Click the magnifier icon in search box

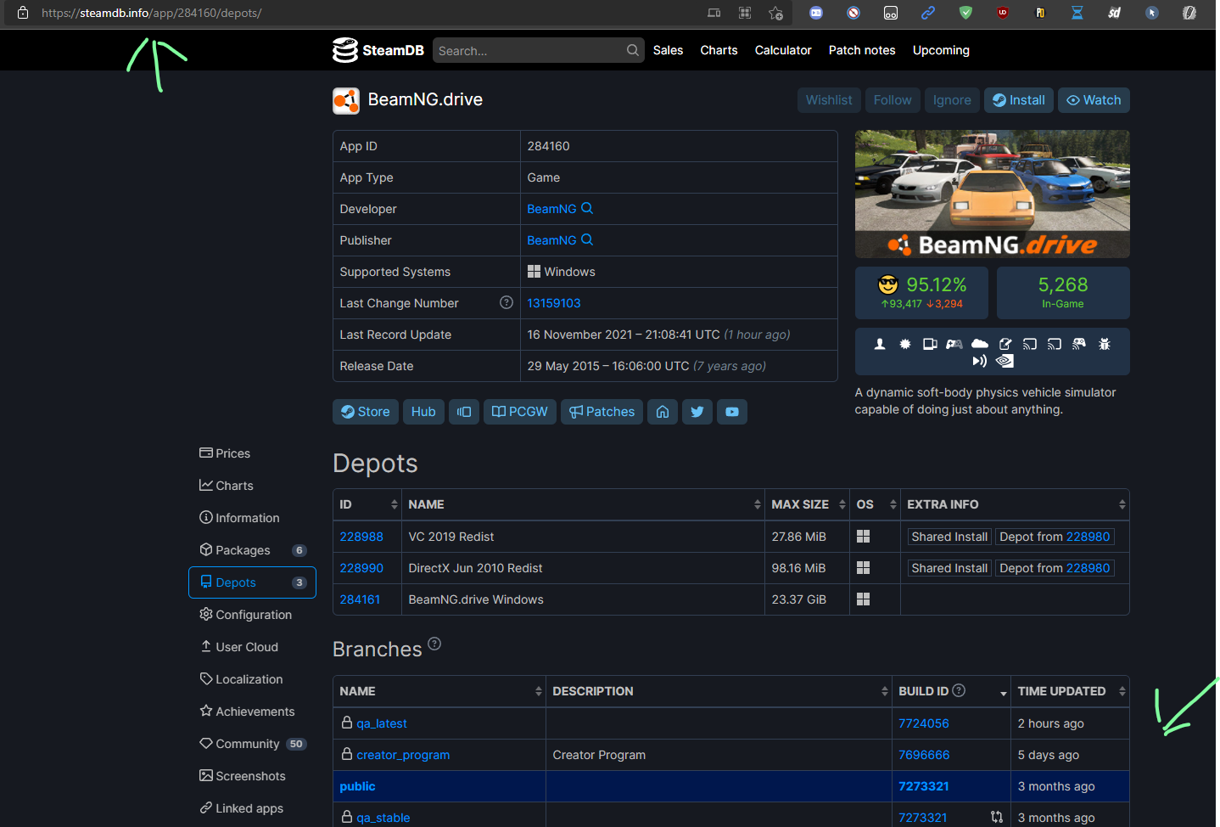click(x=633, y=50)
